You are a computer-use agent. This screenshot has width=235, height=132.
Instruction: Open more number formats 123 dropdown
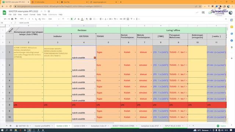click(44, 19)
